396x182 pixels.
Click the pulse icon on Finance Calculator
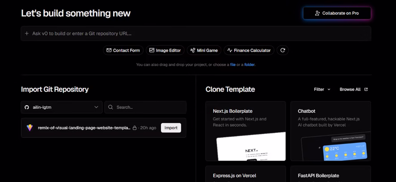click(230, 50)
